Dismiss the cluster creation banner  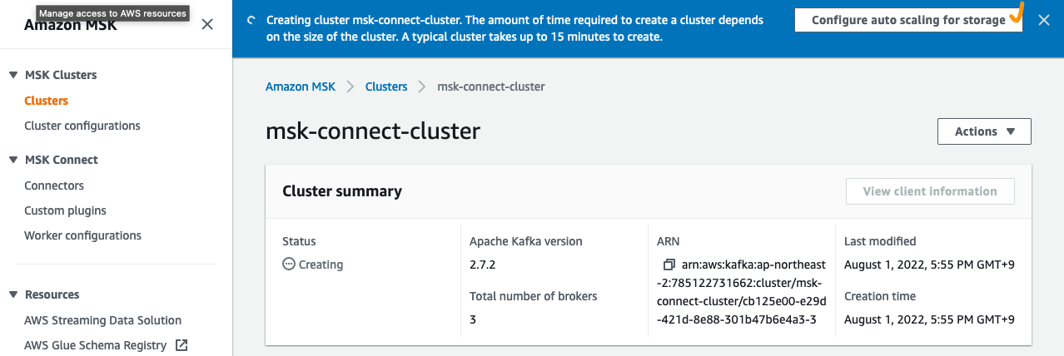tap(1044, 20)
